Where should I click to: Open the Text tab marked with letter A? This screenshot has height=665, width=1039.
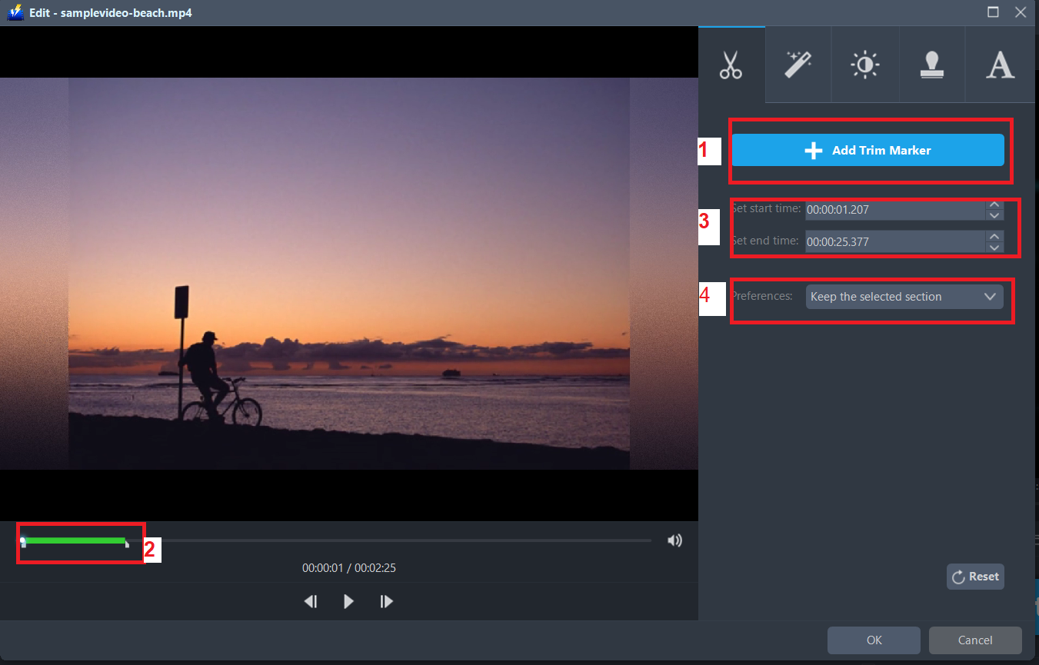[1000, 65]
